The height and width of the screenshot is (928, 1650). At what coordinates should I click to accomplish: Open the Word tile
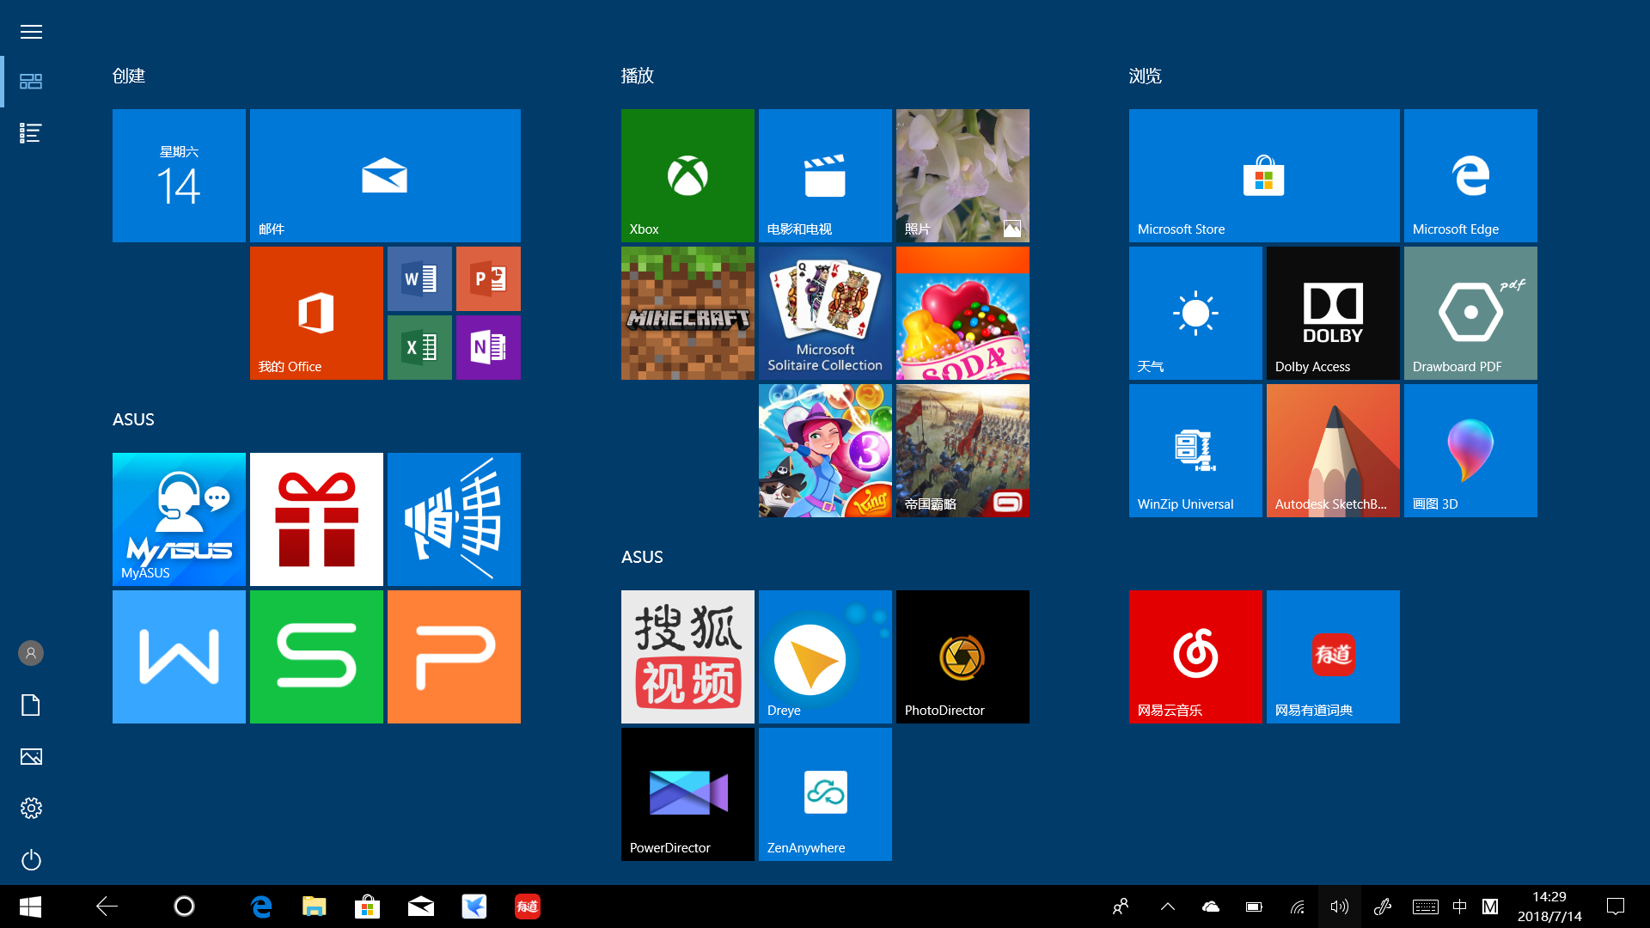tap(419, 278)
